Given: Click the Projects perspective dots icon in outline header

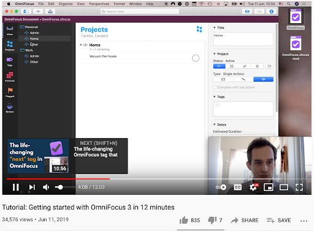Looking at the screenshot, I should pyautogui.click(x=199, y=29).
